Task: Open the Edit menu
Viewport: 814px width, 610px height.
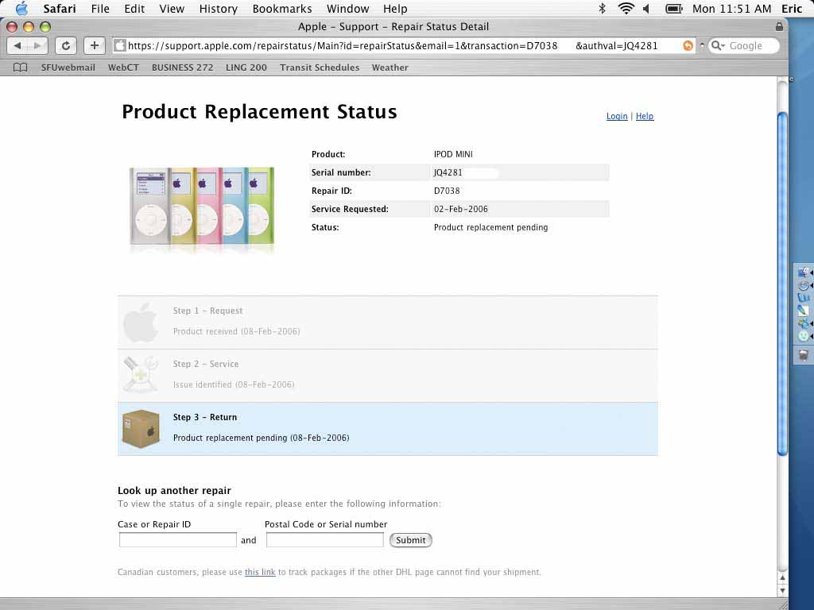Action: [x=134, y=9]
